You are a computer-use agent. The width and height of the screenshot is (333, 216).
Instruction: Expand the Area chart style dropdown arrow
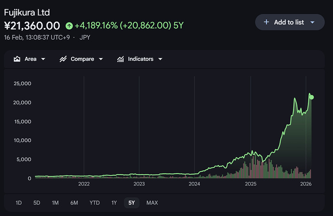pyautogui.click(x=43, y=59)
